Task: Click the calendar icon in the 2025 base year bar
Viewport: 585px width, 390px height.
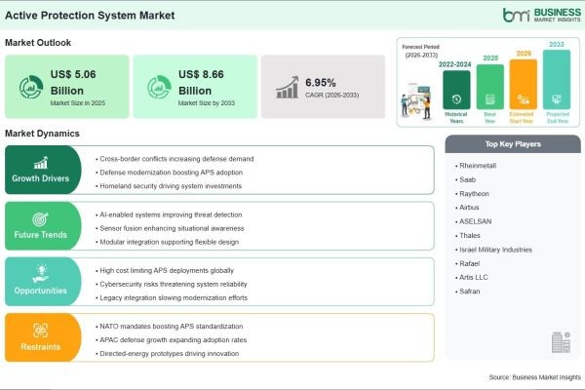Action: 489,99
